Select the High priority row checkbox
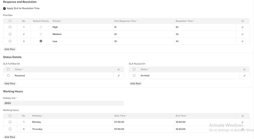The width and height of the screenshot is (254, 139). [x=10, y=27]
